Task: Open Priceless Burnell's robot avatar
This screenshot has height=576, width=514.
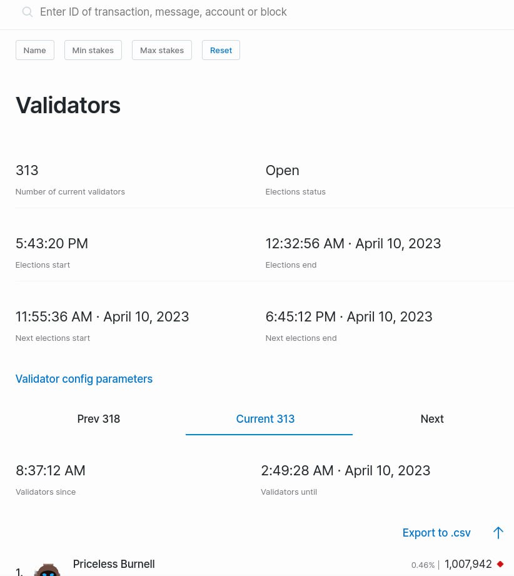Action: click(x=47, y=569)
